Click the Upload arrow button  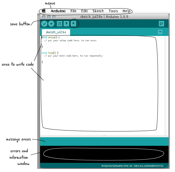click(x=51, y=24)
